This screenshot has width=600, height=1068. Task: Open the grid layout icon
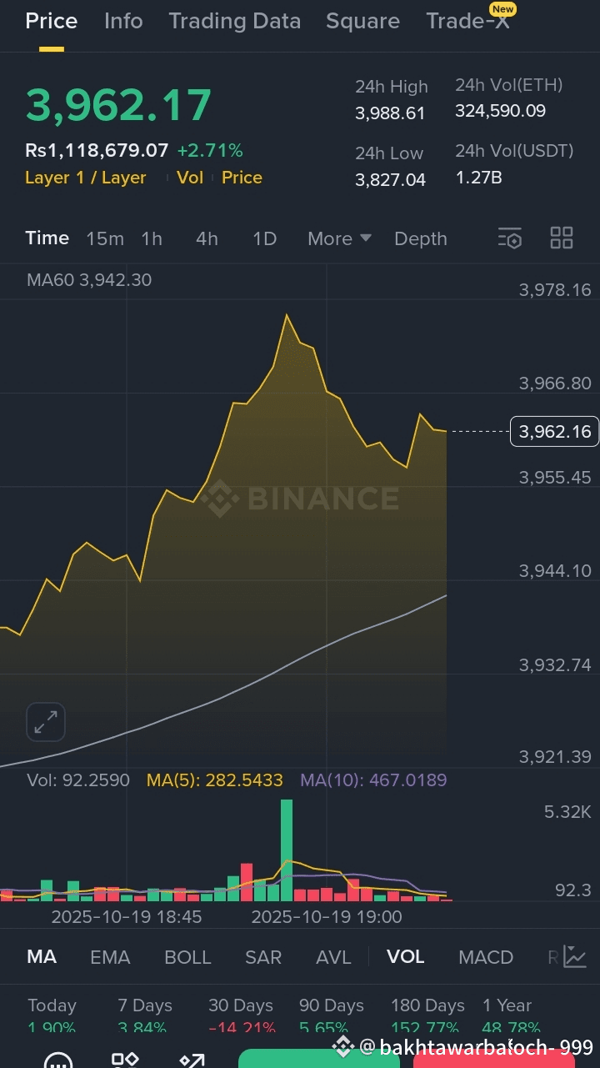562,238
